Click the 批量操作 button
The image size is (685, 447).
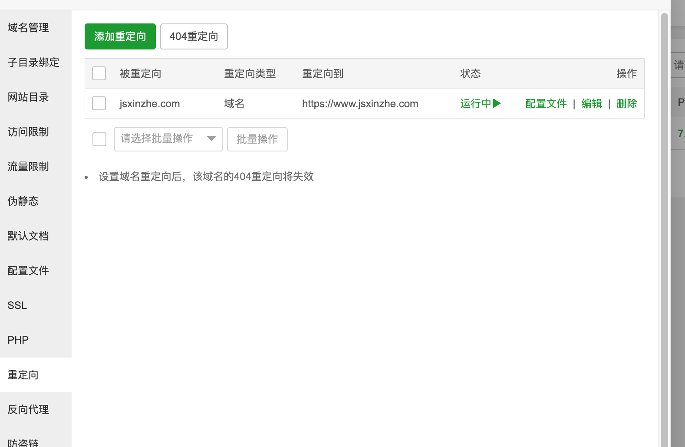[257, 139]
